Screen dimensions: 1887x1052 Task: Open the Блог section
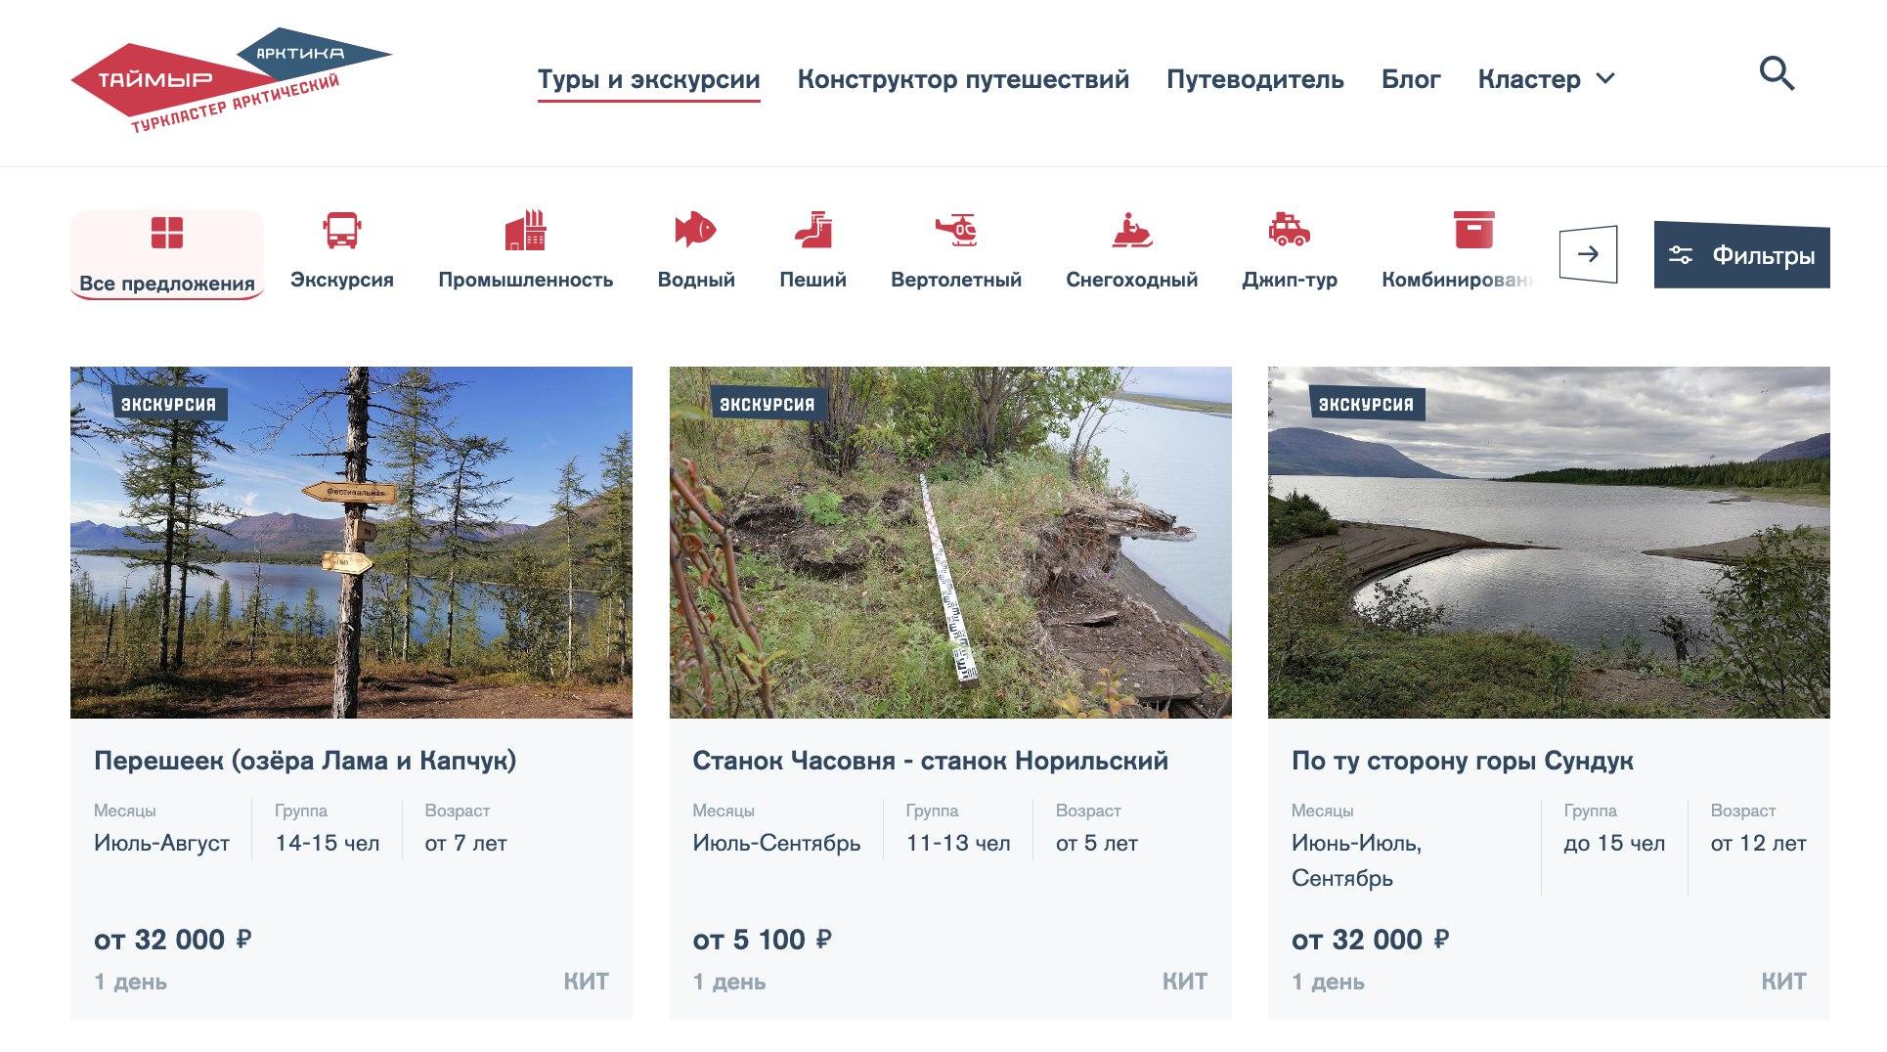click(x=1410, y=79)
